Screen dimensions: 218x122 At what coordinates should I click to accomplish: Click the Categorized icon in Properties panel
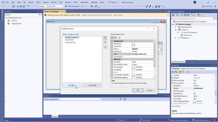173,72
